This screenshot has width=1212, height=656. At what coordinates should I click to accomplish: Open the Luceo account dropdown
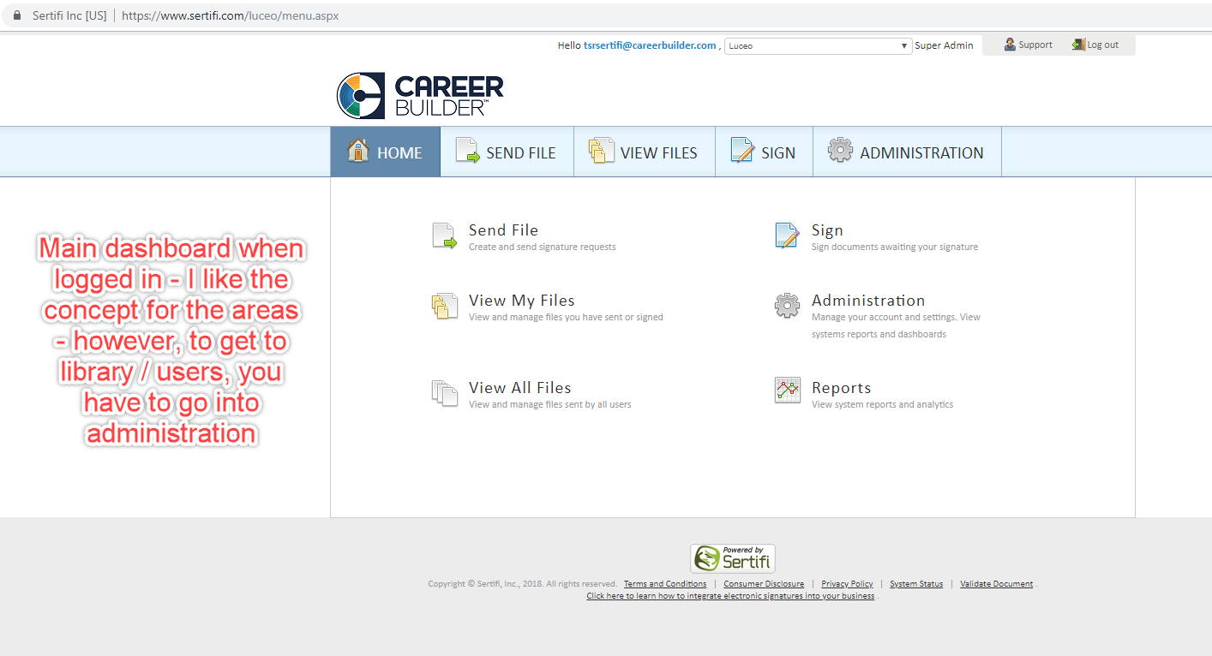(818, 45)
